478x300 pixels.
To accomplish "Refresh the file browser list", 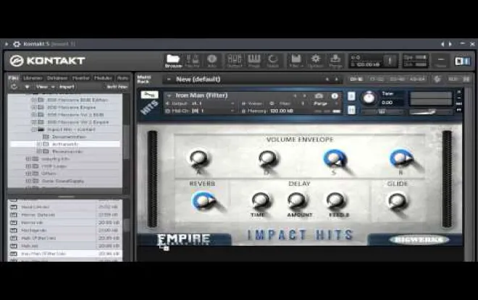I will [14, 87].
